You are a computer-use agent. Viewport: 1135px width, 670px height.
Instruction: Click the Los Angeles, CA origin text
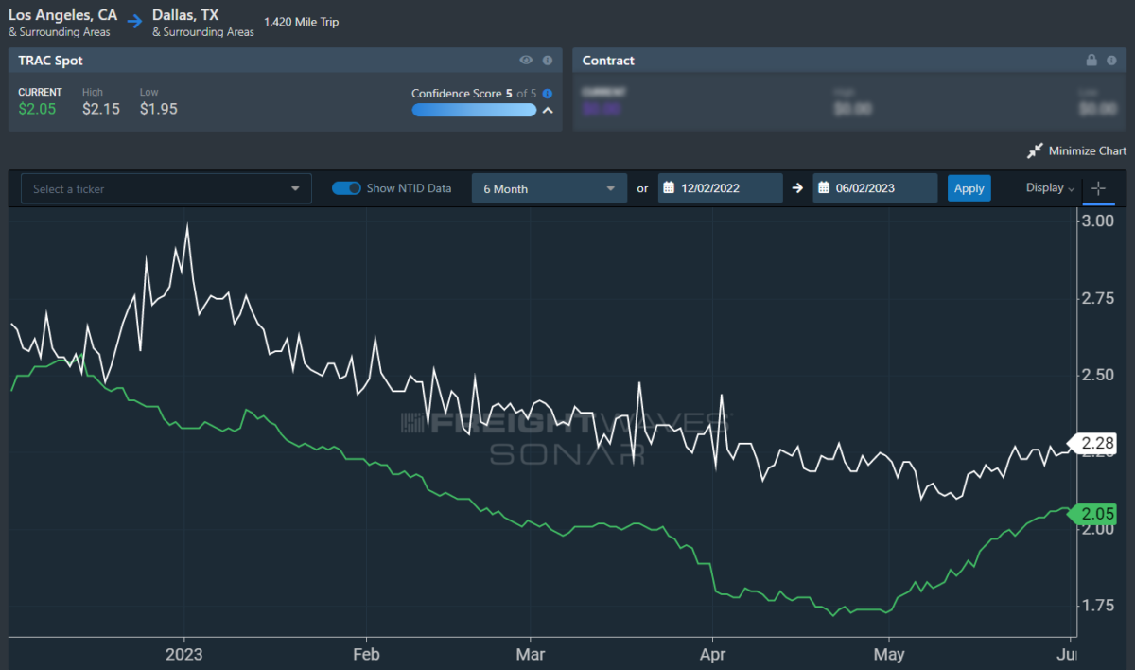coord(63,15)
